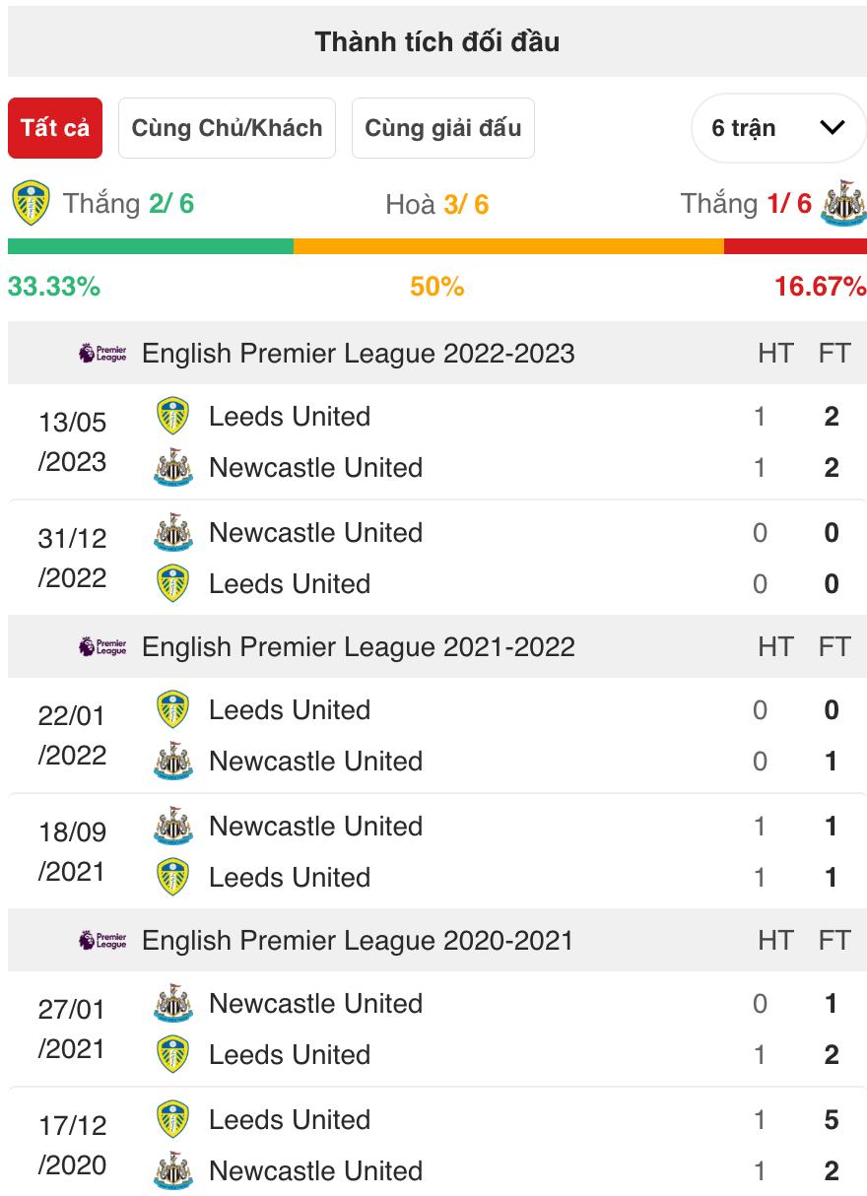Click Premier League logo for 2020-2021 season
Screen dimensions: 867x1196
tap(103, 940)
